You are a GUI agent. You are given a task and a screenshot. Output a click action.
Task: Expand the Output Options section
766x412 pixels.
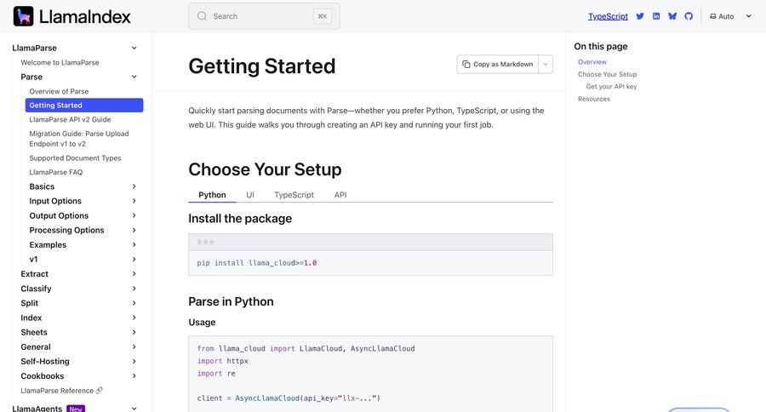(x=134, y=215)
